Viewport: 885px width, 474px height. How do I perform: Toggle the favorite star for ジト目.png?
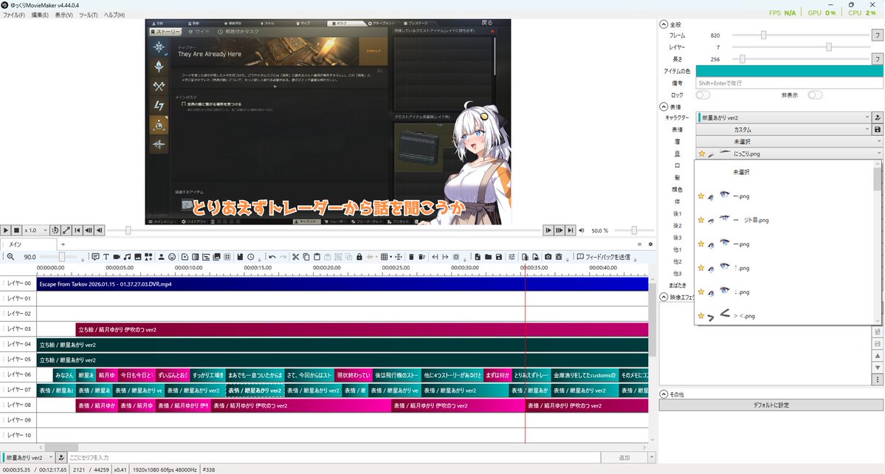pyautogui.click(x=701, y=220)
